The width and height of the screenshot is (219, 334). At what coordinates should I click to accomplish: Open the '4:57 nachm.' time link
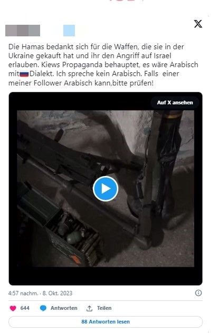[x=23, y=293]
